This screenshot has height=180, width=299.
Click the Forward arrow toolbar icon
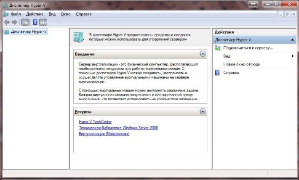point(14,22)
